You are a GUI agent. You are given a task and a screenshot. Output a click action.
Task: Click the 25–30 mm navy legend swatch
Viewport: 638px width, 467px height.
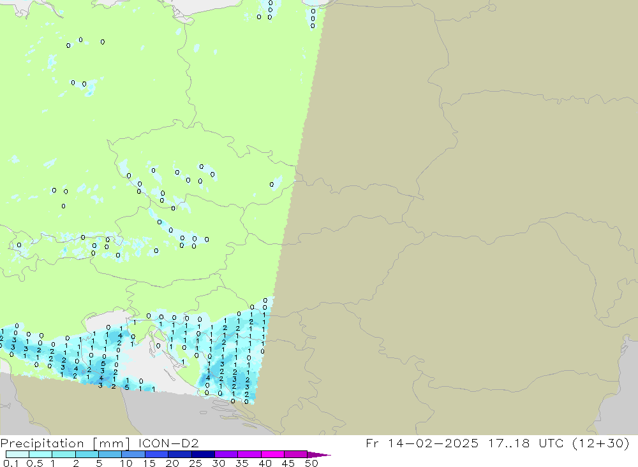coord(203,454)
